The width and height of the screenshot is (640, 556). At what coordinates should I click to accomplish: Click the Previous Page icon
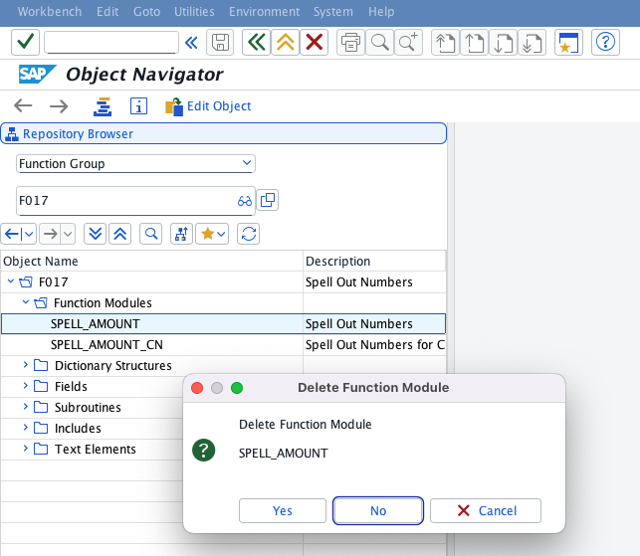(x=475, y=42)
